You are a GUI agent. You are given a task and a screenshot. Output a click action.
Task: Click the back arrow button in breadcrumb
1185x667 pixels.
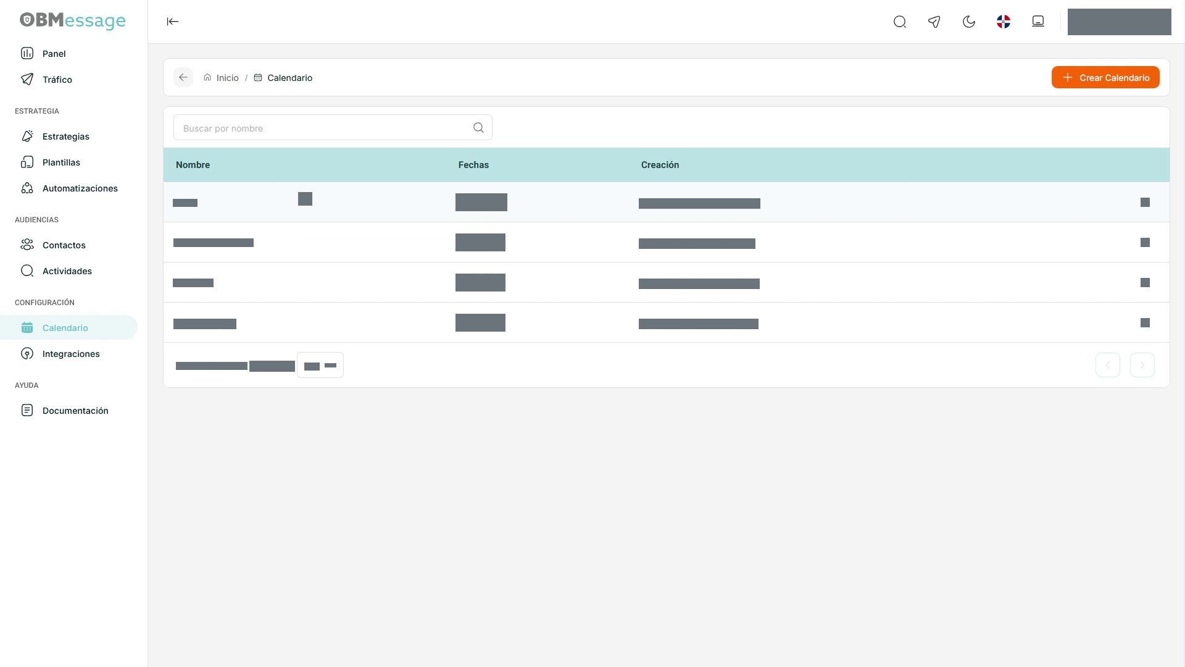pos(183,77)
